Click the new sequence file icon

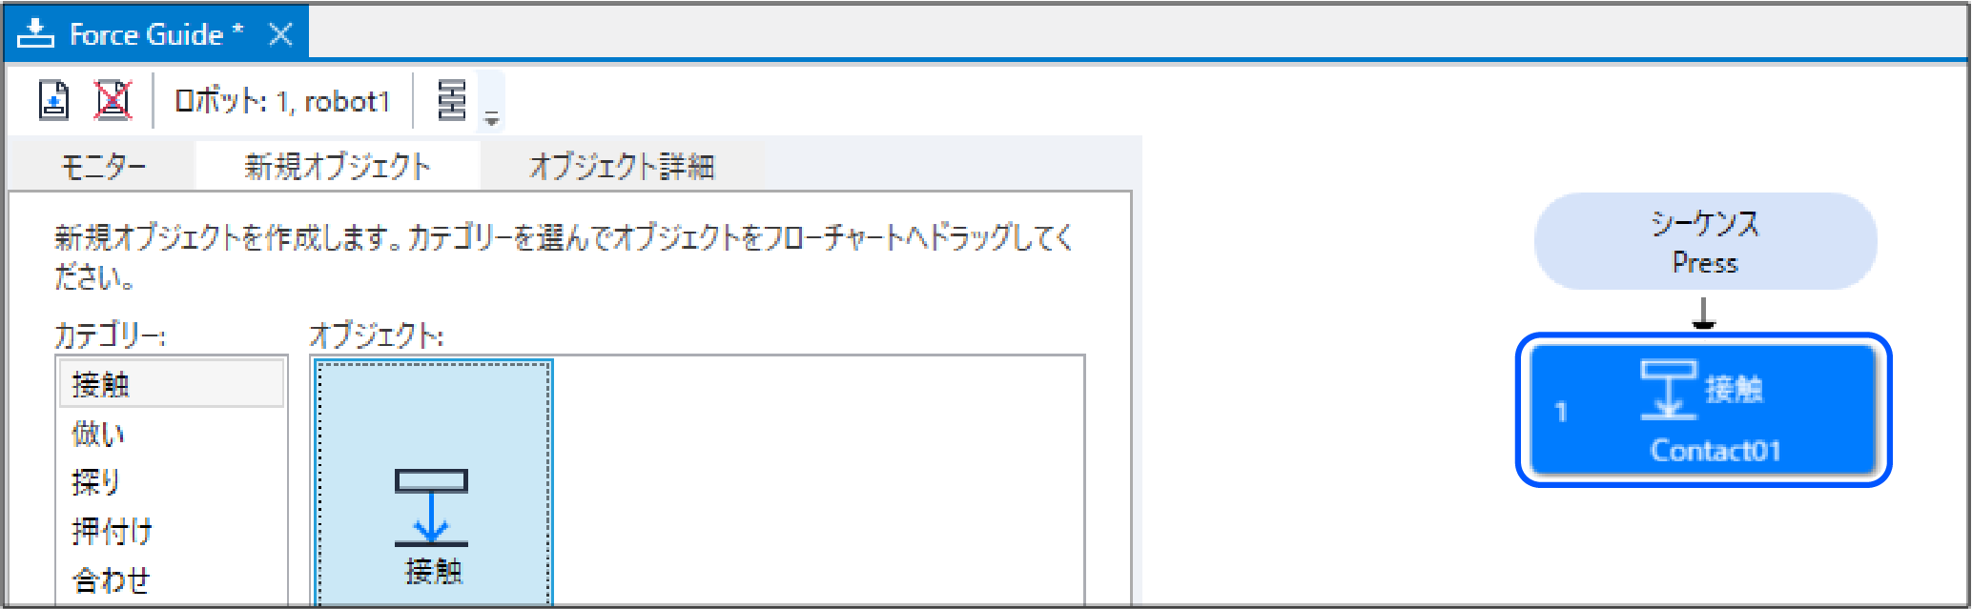pyautogui.click(x=54, y=101)
